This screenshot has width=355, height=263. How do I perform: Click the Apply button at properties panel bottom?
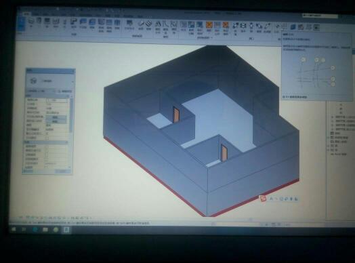[62, 171]
